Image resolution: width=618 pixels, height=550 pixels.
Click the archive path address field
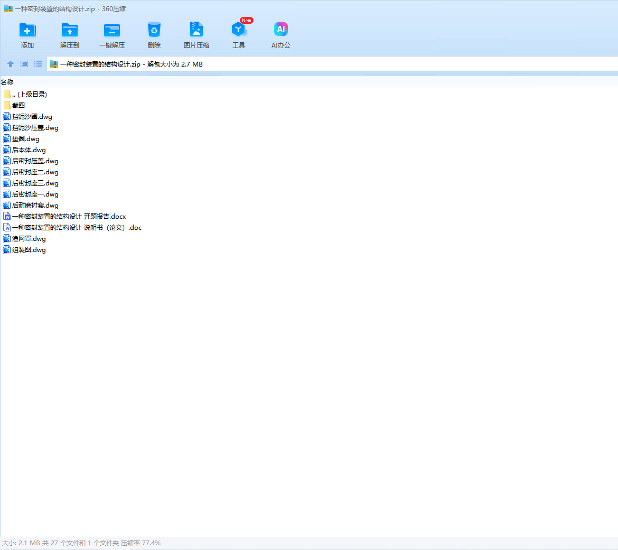pos(332,64)
